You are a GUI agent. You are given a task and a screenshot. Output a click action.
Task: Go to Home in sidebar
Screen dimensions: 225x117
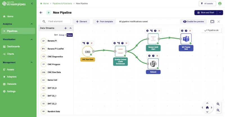click(18, 17)
